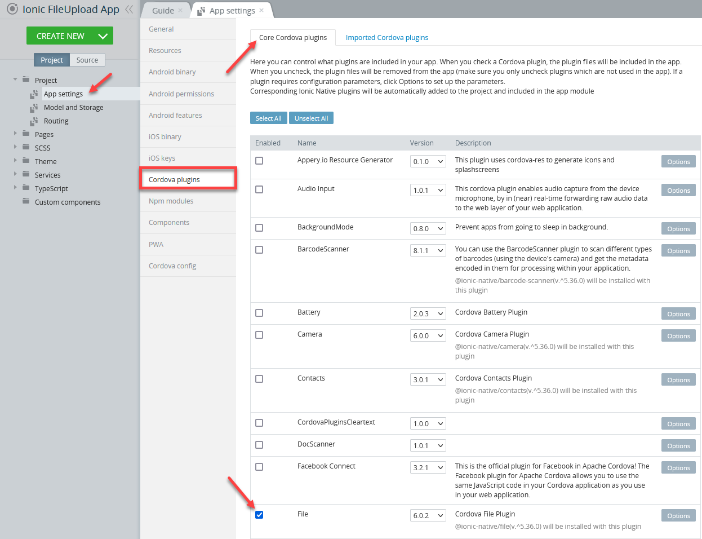Enable the DocScanner plugin checkbox

point(259,445)
